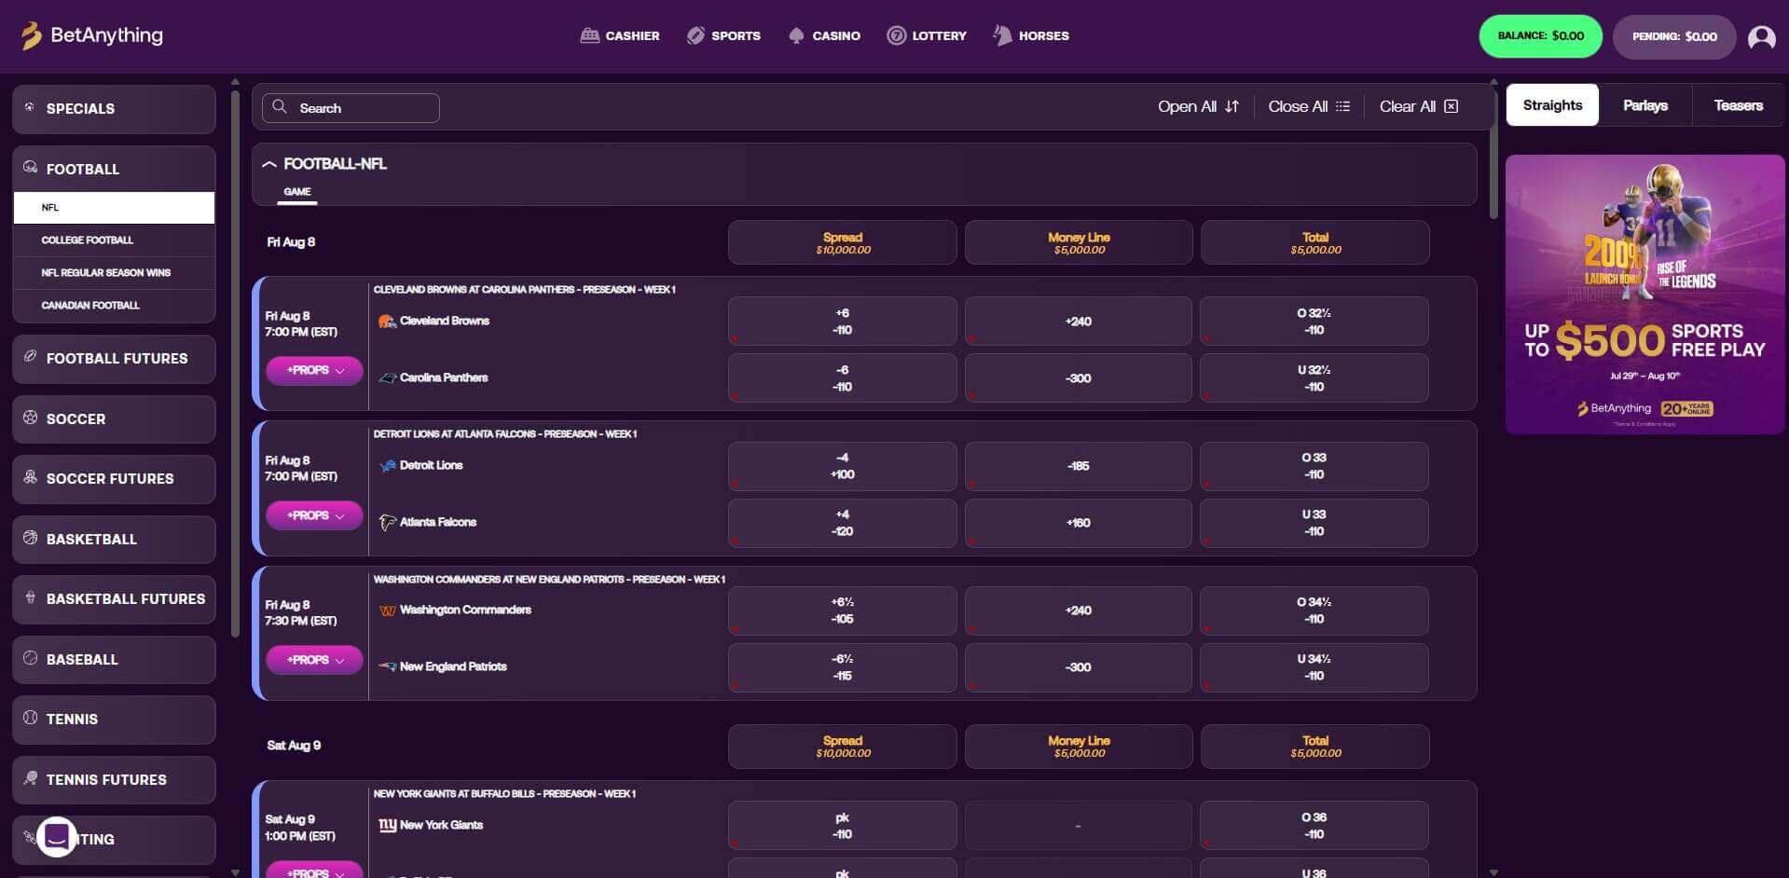
Task: Toggle Cleveland Browns +240 money line selection
Action: click(1078, 321)
